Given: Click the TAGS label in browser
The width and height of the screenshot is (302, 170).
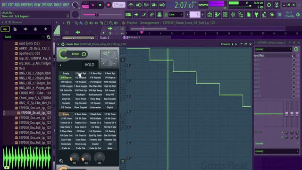Looking at the screenshot, I should pyautogui.click(x=8, y=37).
